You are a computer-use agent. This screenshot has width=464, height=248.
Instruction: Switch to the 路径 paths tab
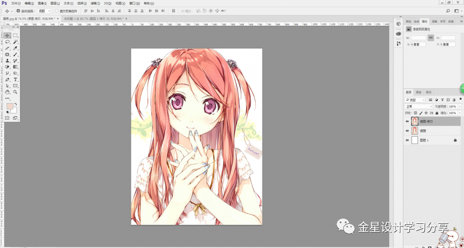(x=428, y=92)
